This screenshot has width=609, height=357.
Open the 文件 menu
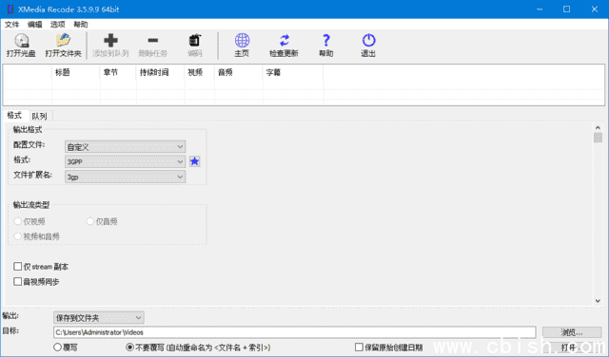click(11, 25)
